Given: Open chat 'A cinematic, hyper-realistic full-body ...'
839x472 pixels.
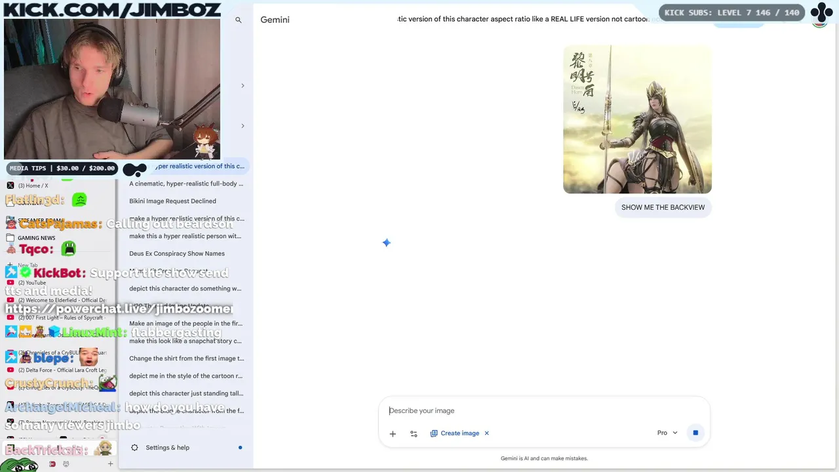Looking at the screenshot, I should (x=186, y=184).
